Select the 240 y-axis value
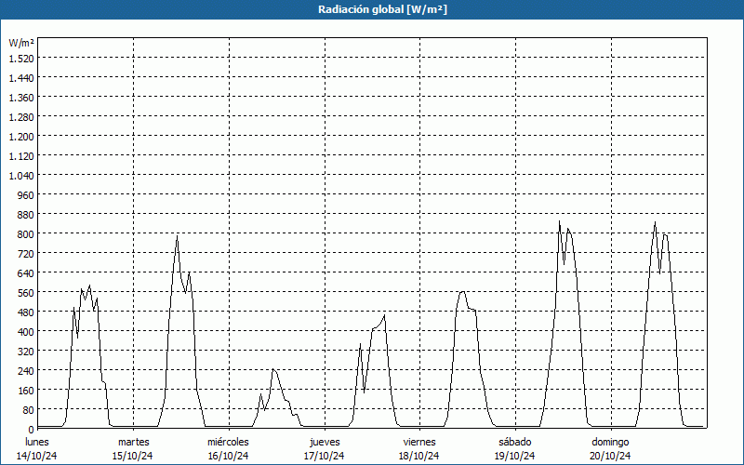The image size is (744, 465). pos(26,371)
